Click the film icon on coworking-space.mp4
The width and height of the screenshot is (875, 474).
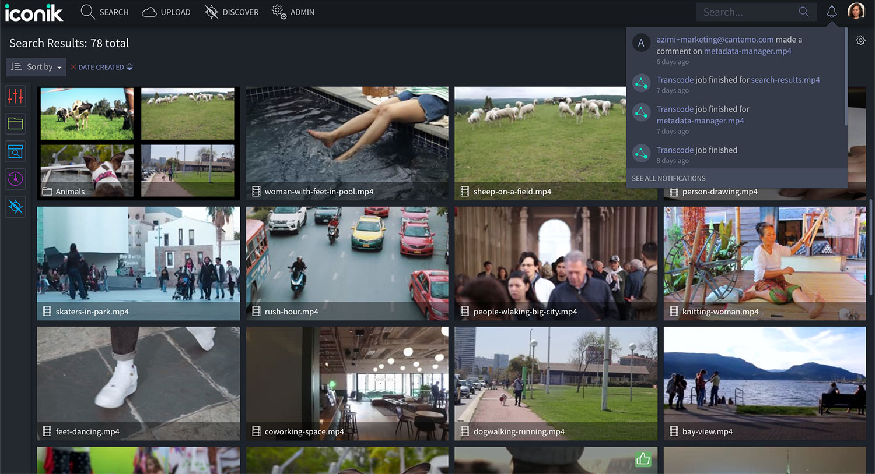click(x=256, y=431)
